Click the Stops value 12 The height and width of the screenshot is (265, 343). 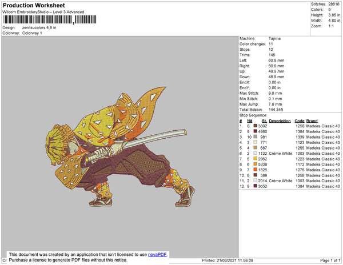270,49
